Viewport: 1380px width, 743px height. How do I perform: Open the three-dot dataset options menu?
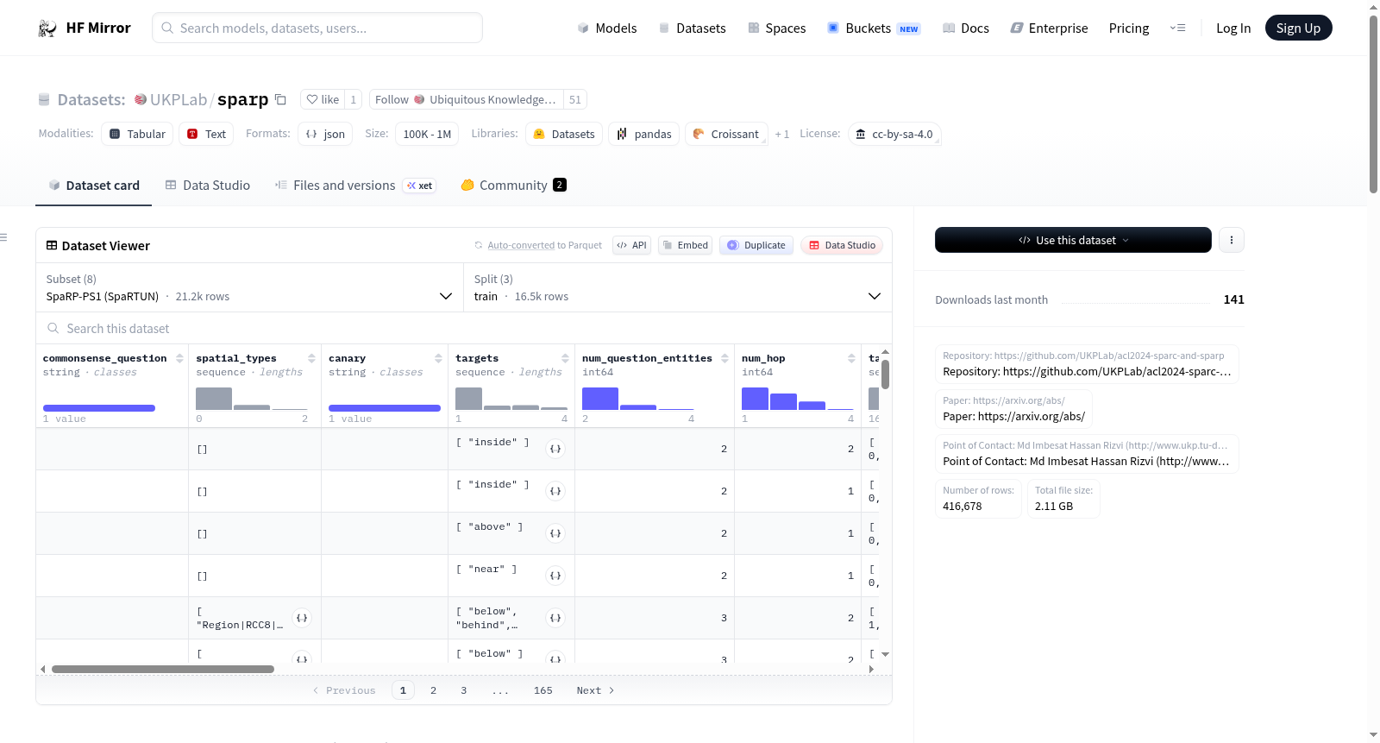click(x=1232, y=240)
